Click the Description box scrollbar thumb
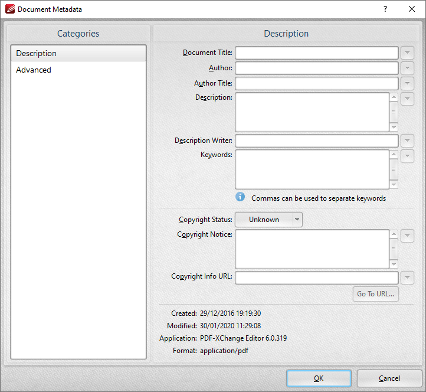The image size is (426, 392). tap(394, 112)
